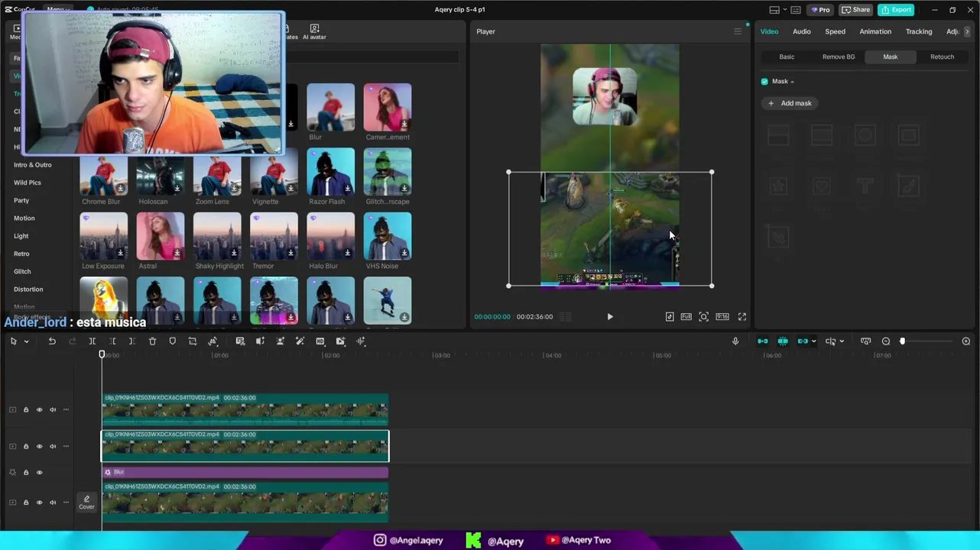Click the Add mask button

tap(790, 103)
